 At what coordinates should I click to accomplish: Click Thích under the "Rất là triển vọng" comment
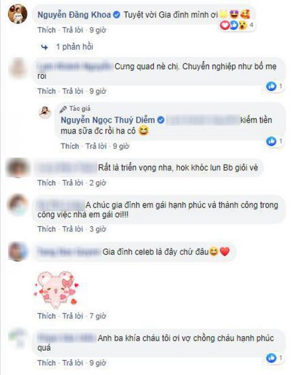(x=46, y=183)
